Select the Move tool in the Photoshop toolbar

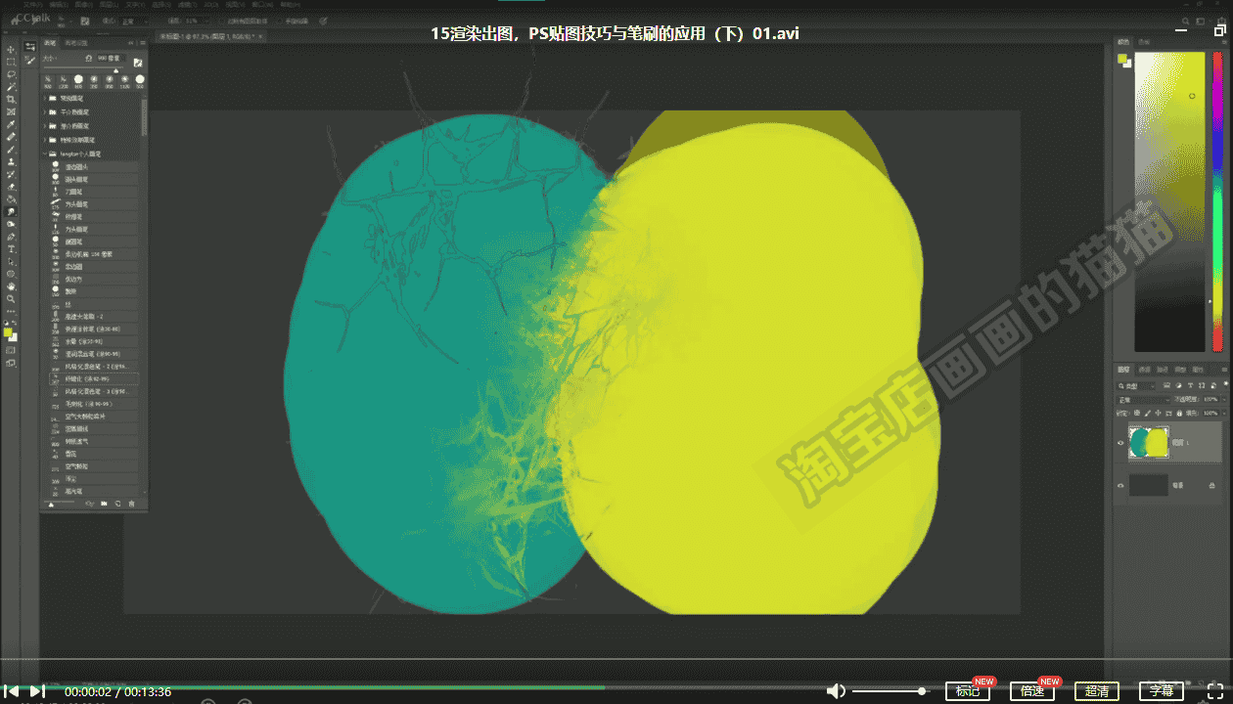pyautogui.click(x=11, y=49)
